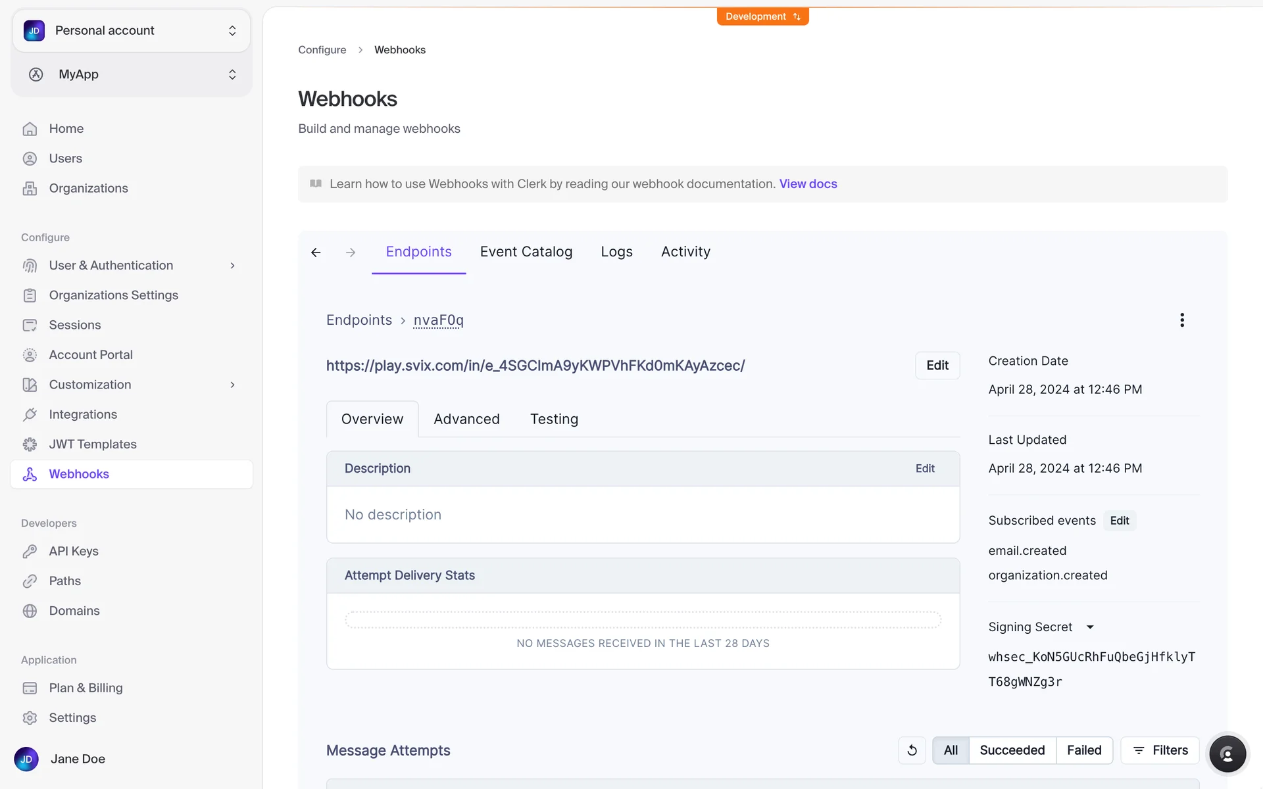Click the Domains globe icon
Image resolution: width=1263 pixels, height=789 pixels.
click(30, 611)
